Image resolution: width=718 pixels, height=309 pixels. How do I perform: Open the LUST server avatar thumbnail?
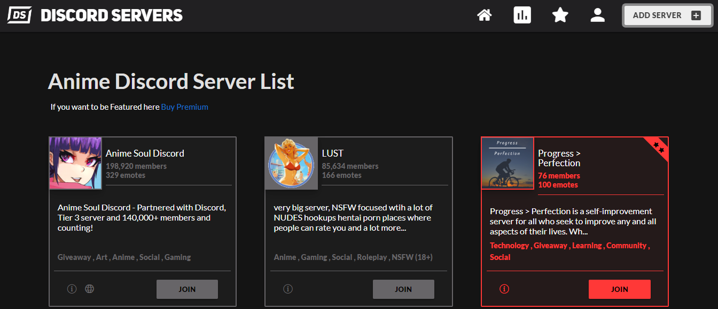292,163
